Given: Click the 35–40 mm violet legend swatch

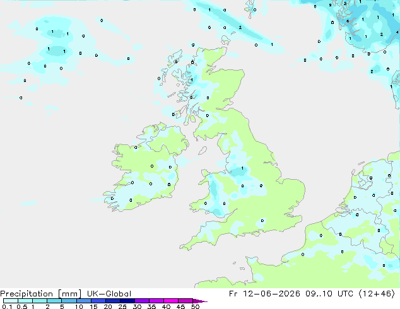Looking at the screenshot, I should click(156, 301).
